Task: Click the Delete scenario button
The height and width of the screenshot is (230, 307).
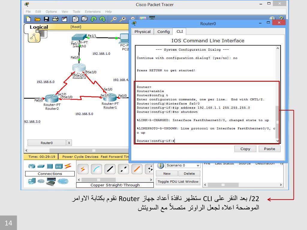Action: pyautogui.click(x=189, y=174)
